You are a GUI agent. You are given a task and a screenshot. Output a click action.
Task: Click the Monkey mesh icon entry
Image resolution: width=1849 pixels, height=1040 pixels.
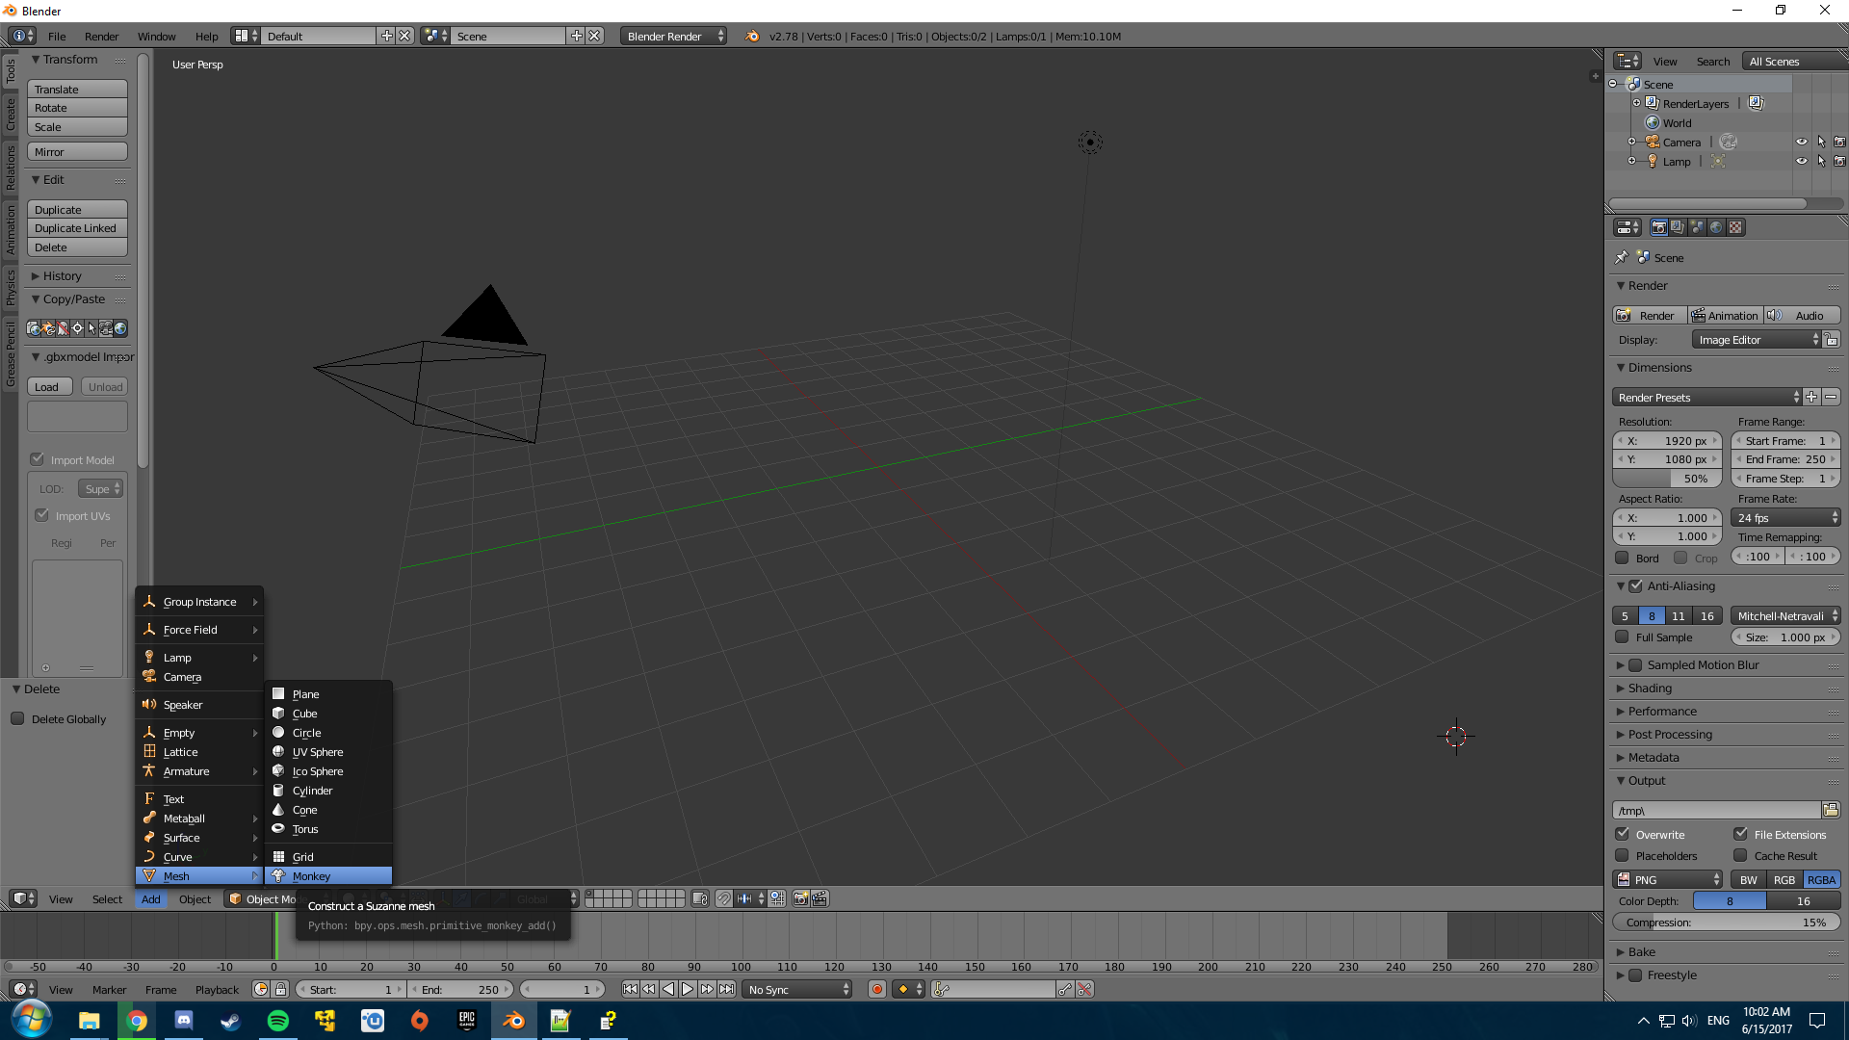[x=278, y=876]
